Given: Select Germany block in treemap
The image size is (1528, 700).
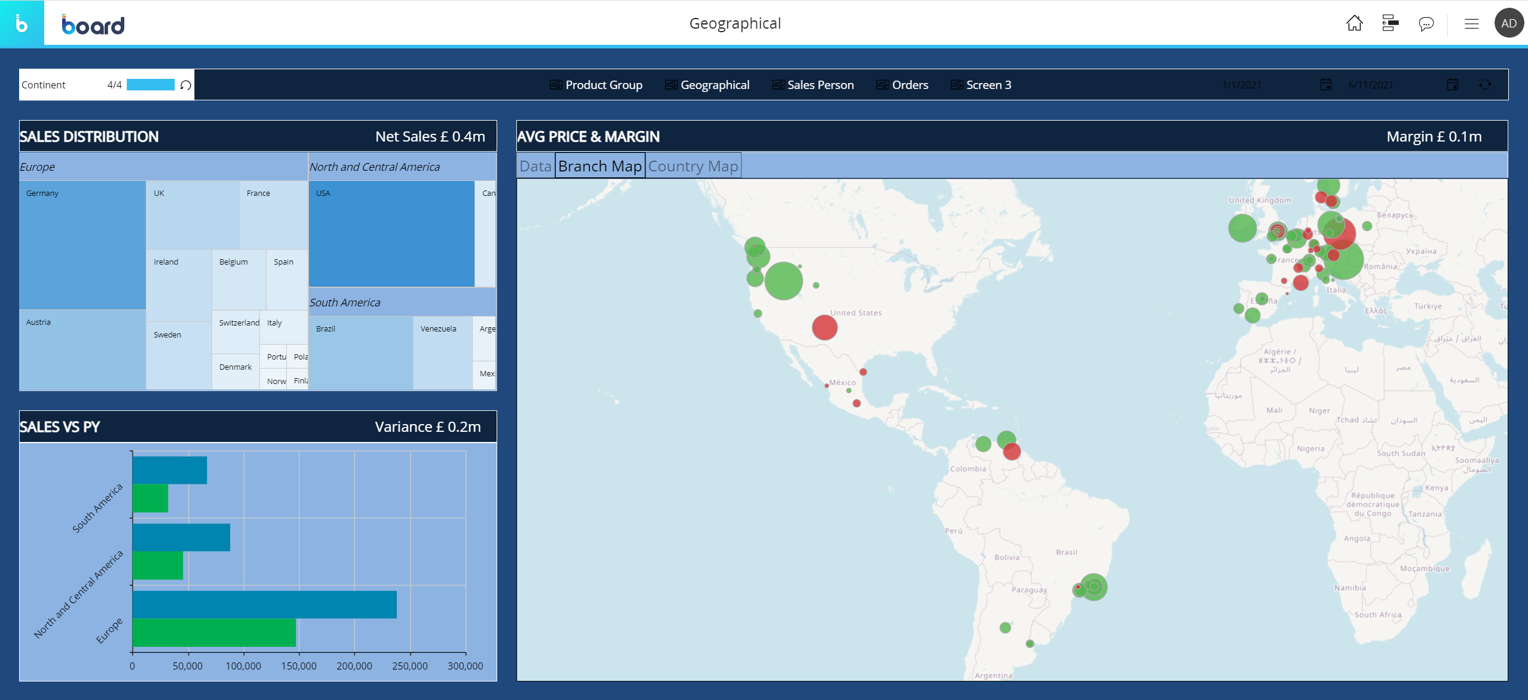Looking at the screenshot, I should (82, 245).
